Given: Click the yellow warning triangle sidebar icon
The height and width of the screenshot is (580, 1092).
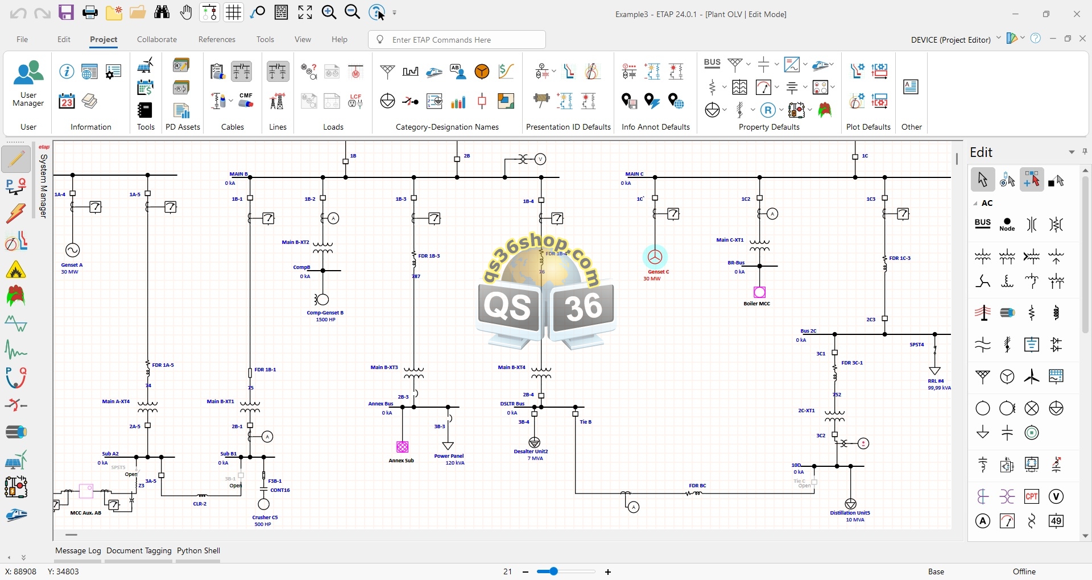Looking at the screenshot, I should click(x=16, y=270).
